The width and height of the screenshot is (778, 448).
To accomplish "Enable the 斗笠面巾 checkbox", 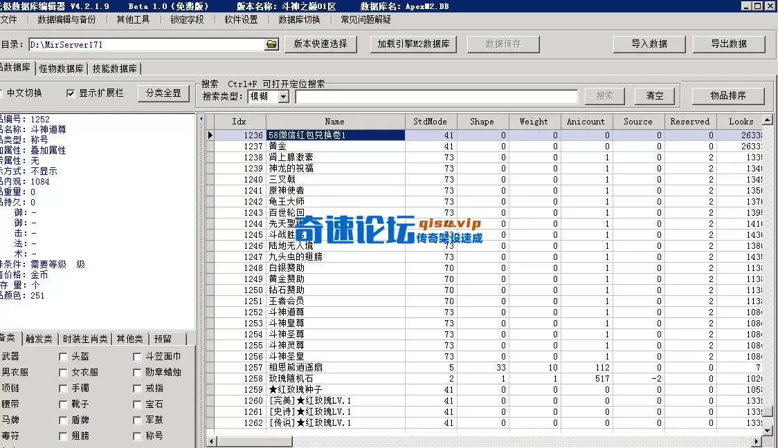I will pos(138,357).
